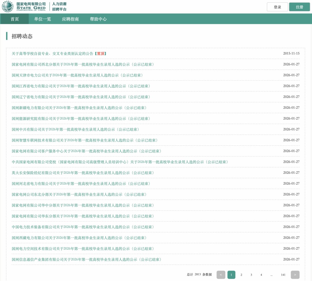Open 国网信息通信产业集团 announcement link

[x=86, y=260]
